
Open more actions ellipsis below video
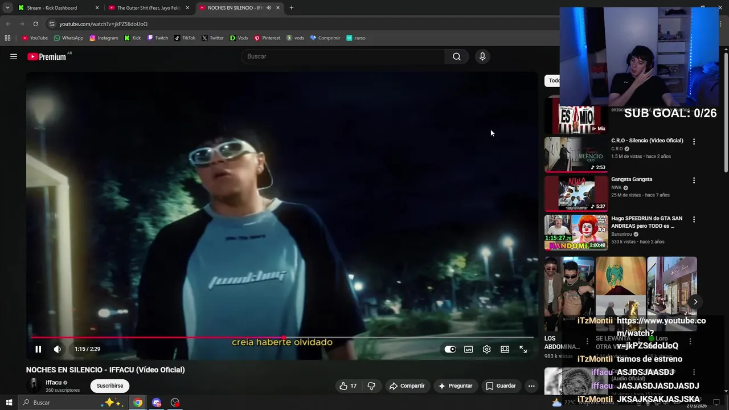[x=531, y=386]
